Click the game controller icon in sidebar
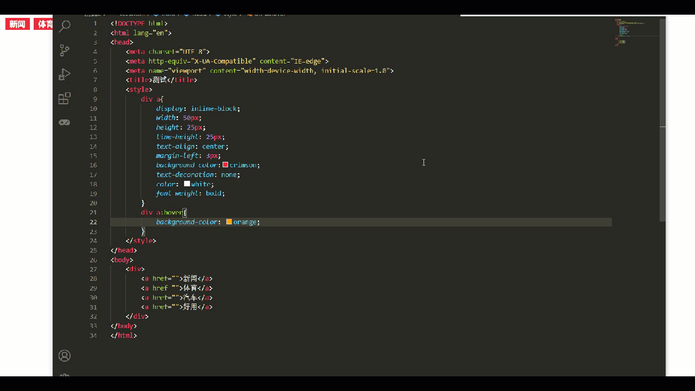The image size is (695, 391). coord(65,122)
